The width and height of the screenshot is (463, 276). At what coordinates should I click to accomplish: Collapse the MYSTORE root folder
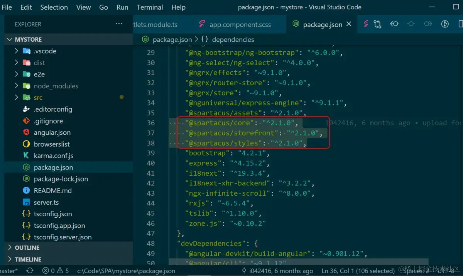[x=10, y=39]
